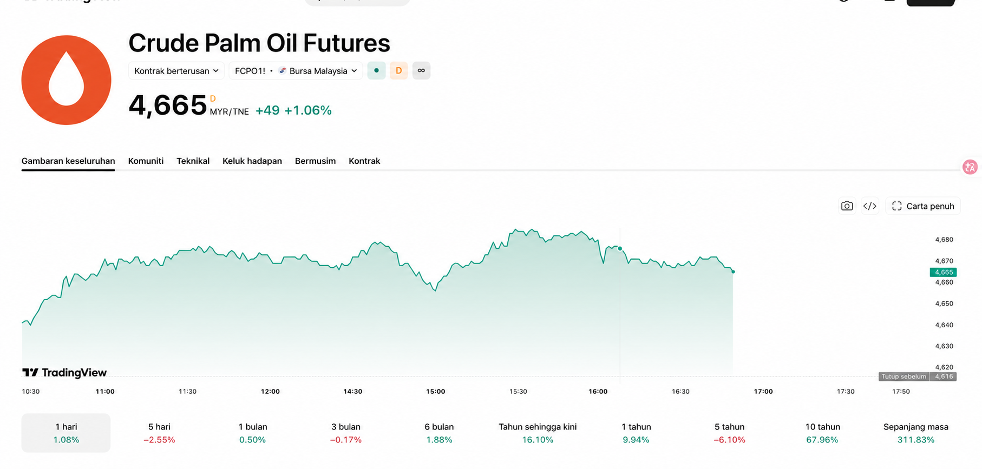
Task: Open the embed code icon
Action: (870, 206)
